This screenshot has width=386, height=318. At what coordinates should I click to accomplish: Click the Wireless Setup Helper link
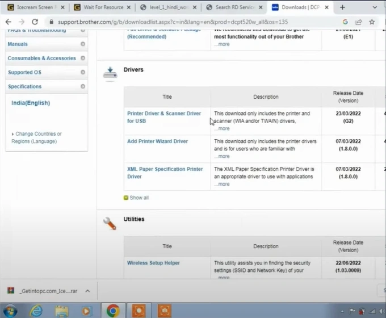153,263
